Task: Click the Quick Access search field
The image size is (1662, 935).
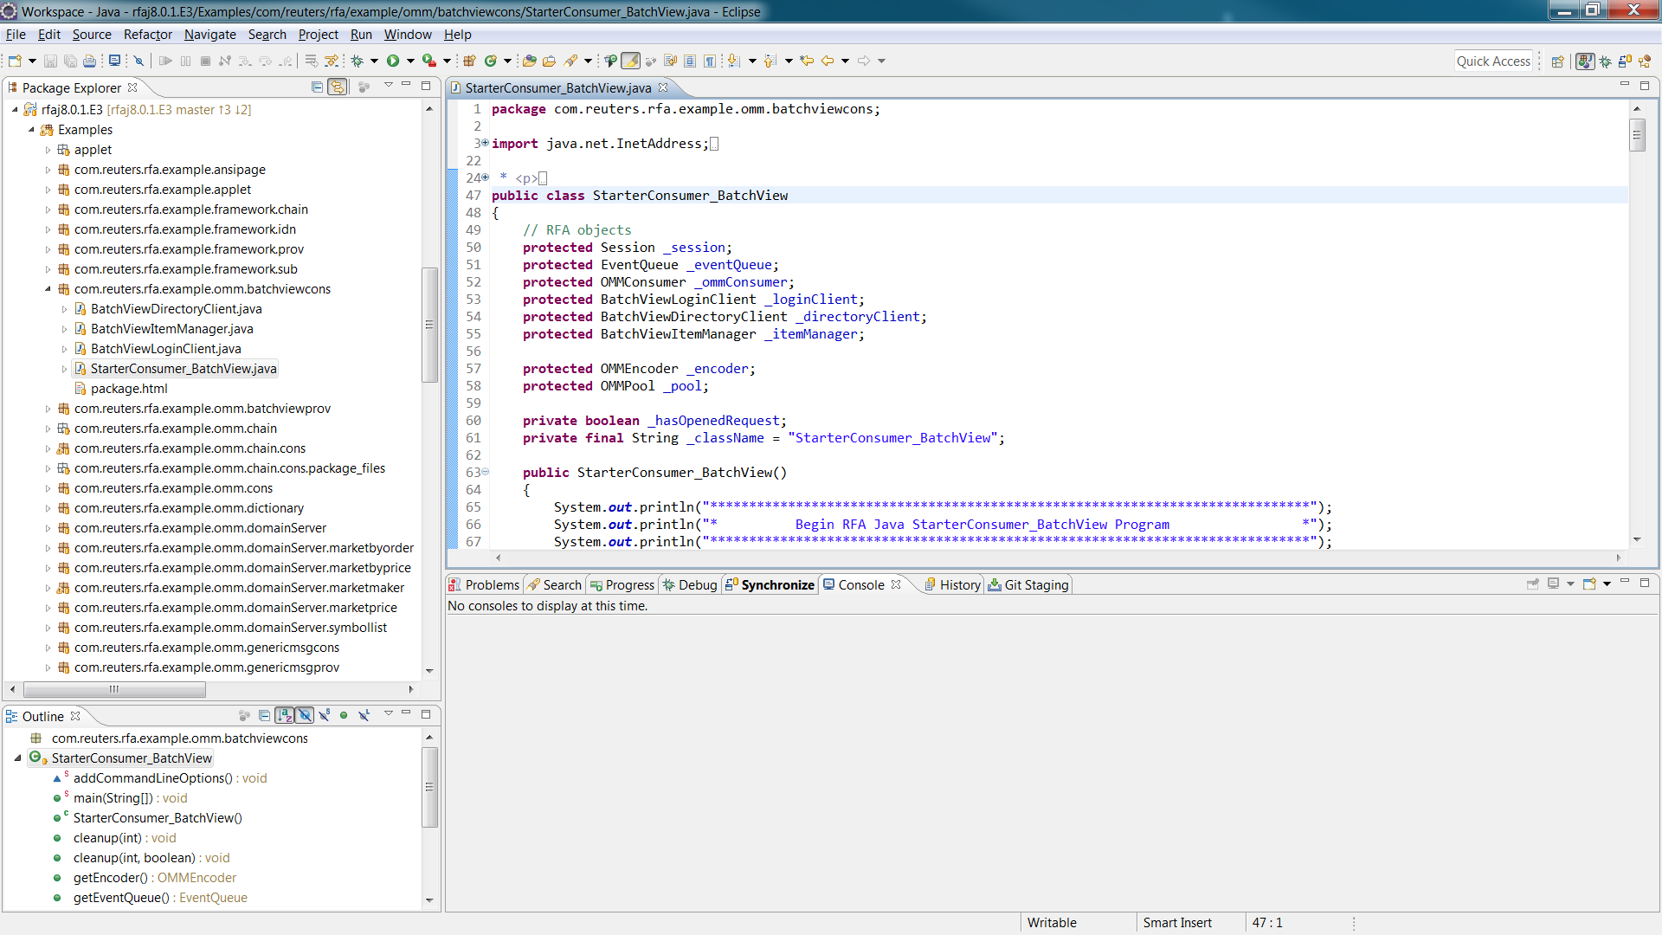Action: click(1493, 61)
